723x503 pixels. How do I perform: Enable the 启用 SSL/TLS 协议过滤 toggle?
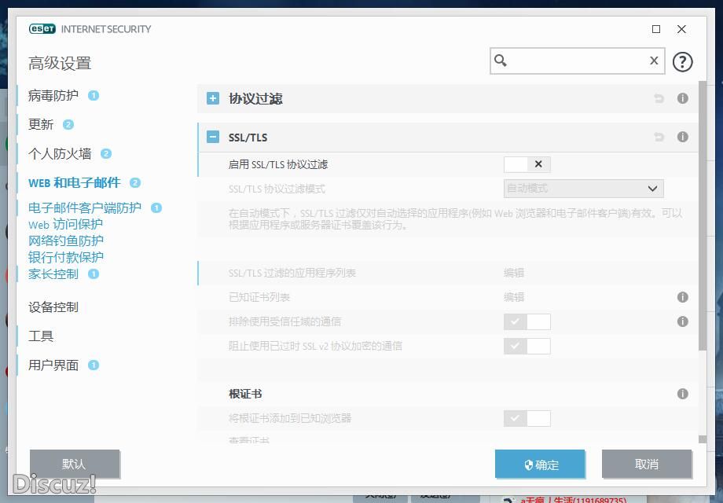(527, 164)
